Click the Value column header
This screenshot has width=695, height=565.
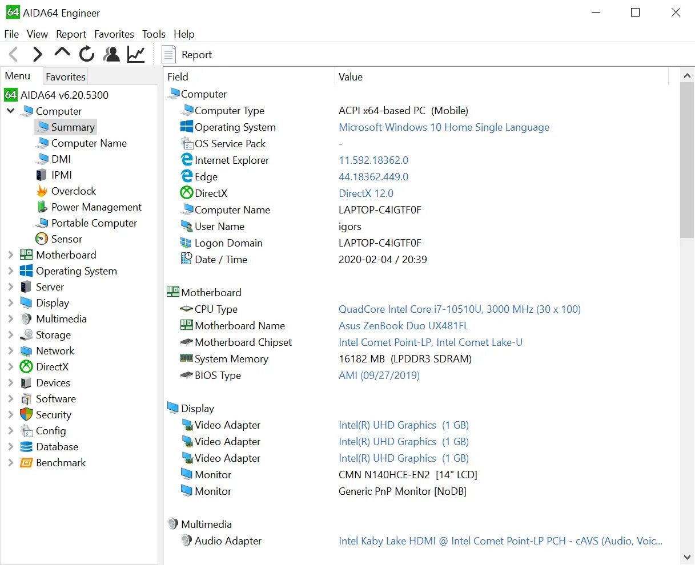point(351,77)
